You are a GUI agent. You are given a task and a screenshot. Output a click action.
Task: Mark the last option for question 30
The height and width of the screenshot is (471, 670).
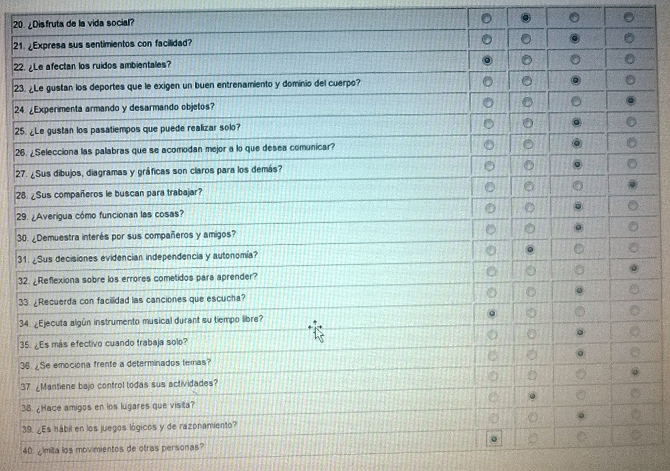(633, 226)
